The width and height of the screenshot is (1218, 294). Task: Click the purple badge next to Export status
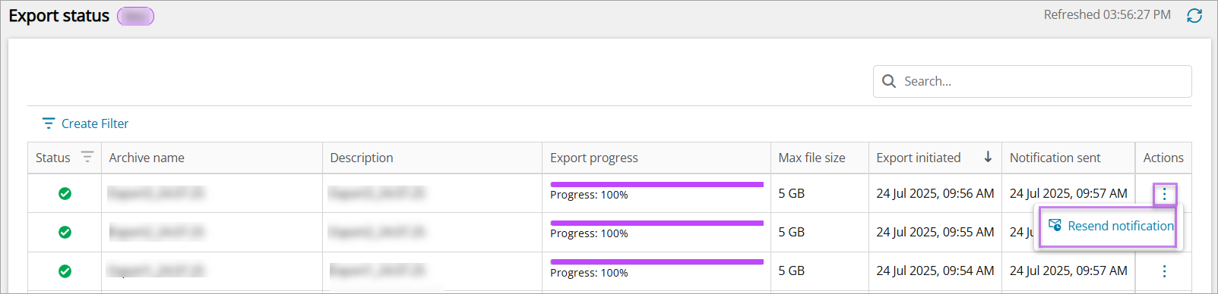[x=136, y=16]
